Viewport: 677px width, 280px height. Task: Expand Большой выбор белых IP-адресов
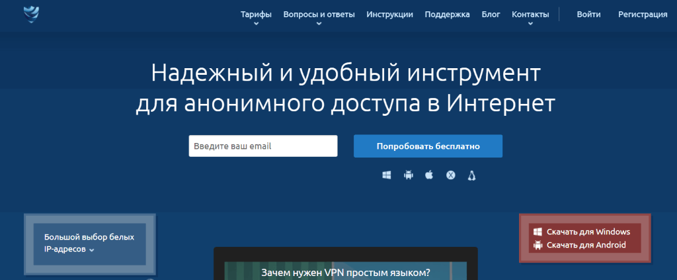tap(89, 244)
